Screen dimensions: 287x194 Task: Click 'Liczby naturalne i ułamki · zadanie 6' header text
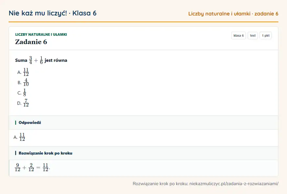tap(233, 14)
